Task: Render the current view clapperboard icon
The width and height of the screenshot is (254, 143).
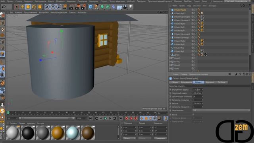Action: pos(71,7)
